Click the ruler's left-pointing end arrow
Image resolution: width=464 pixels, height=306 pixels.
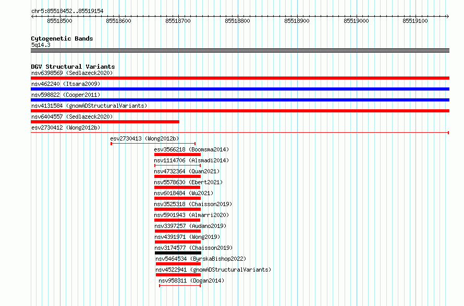click(32, 17)
